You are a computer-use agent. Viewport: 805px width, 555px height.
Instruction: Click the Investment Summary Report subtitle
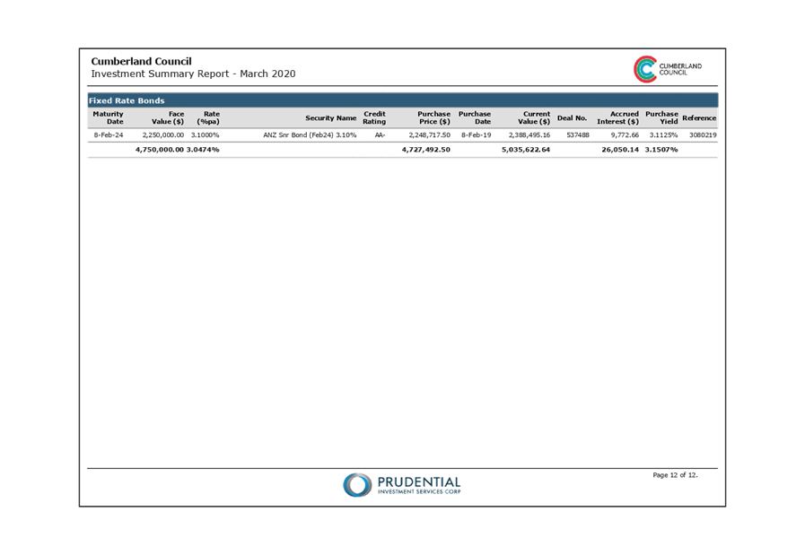pyautogui.click(x=193, y=74)
